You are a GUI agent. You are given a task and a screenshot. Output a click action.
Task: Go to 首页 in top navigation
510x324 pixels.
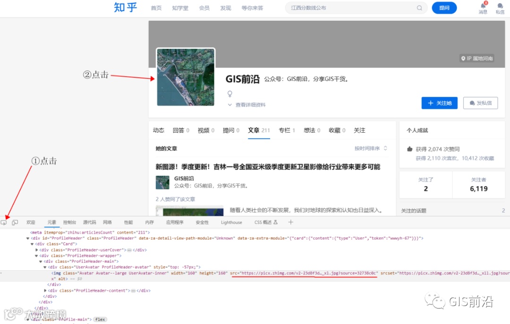point(156,8)
